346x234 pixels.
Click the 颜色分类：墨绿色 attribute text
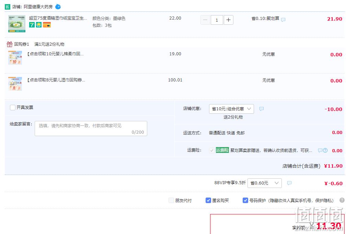pyautogui.click(x=109, y=18)
